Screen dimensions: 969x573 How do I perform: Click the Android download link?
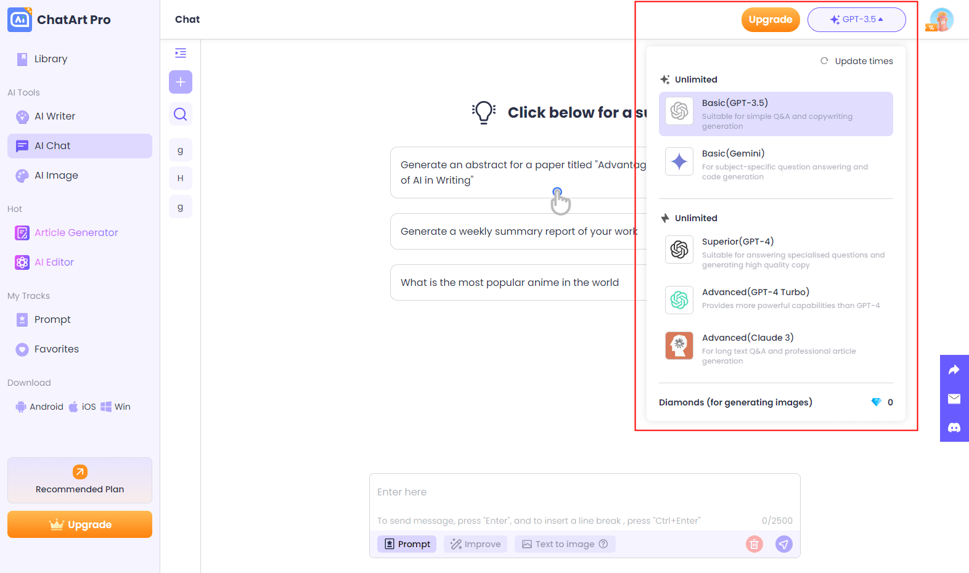tap(39, 407)
